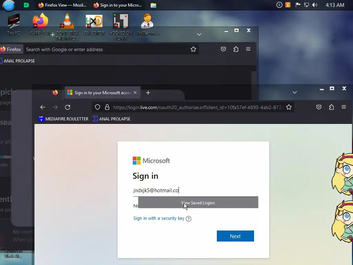Image resolution: width=353 pixels, height=265 pixels.
Task: Open ANAL PROLAPSE bookmark in back window
Action: point(17,61)
